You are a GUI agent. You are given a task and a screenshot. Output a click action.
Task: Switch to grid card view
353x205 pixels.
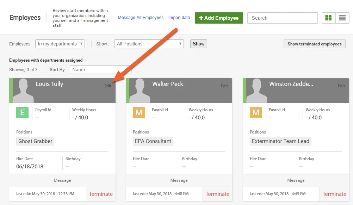click(328, 18)
